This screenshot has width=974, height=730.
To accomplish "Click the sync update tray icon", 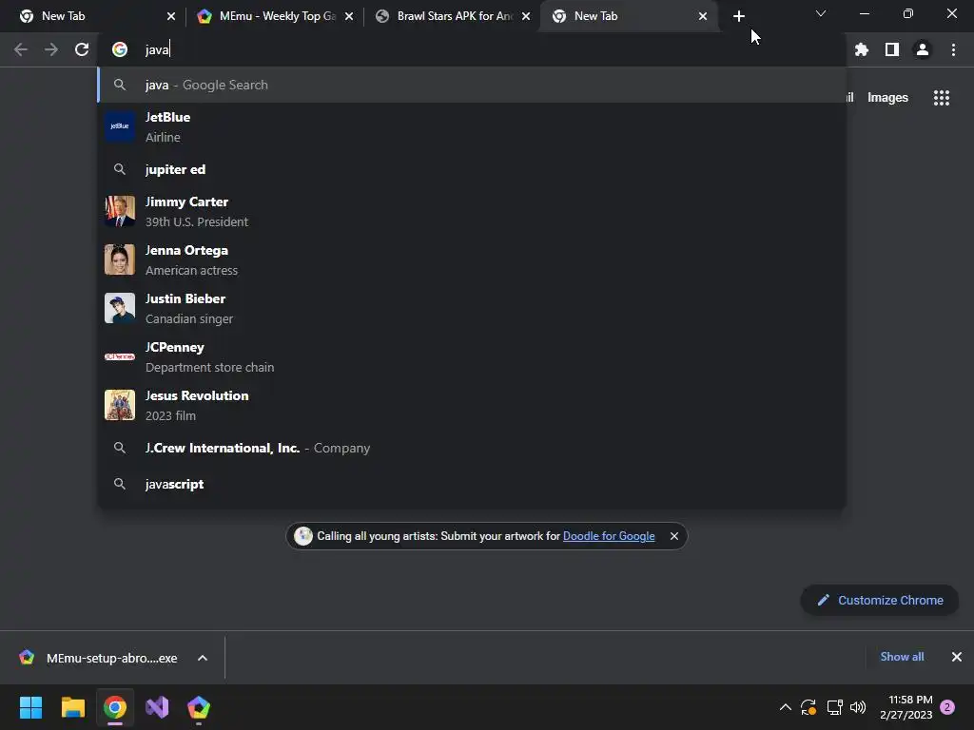I will point(808,707).
